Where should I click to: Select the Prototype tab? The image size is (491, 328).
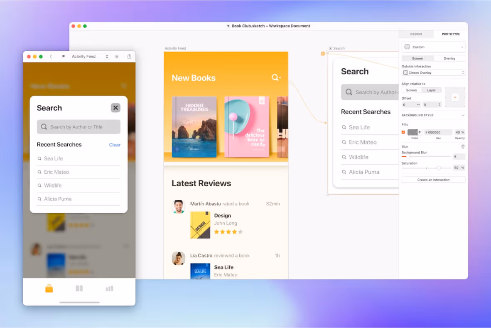point(451,34)
